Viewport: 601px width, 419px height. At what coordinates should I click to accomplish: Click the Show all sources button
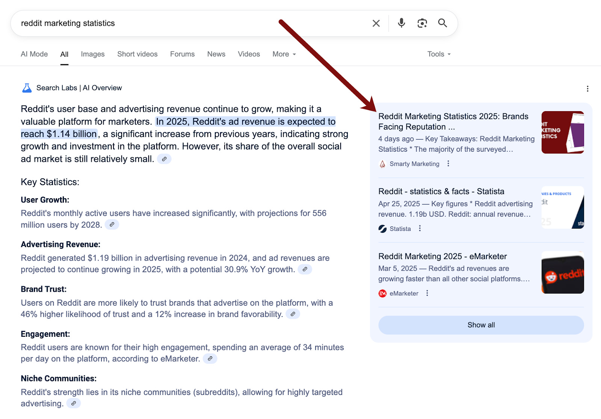tap(481, 325)
